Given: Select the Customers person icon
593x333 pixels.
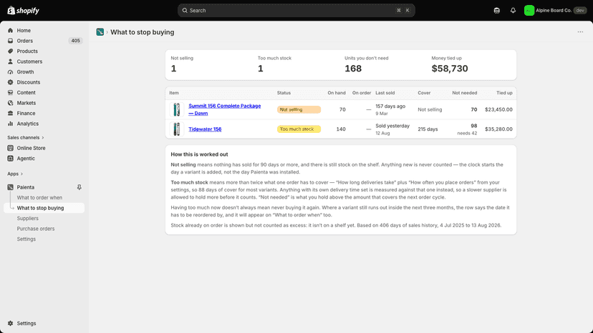Looking at the screenshot, I should pos(10,61).
